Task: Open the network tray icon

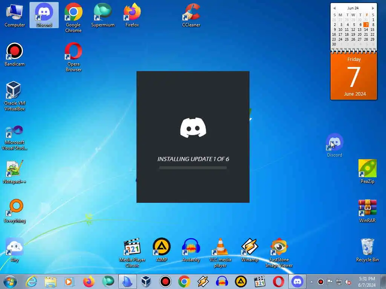Action: click(x=339, y=282)
